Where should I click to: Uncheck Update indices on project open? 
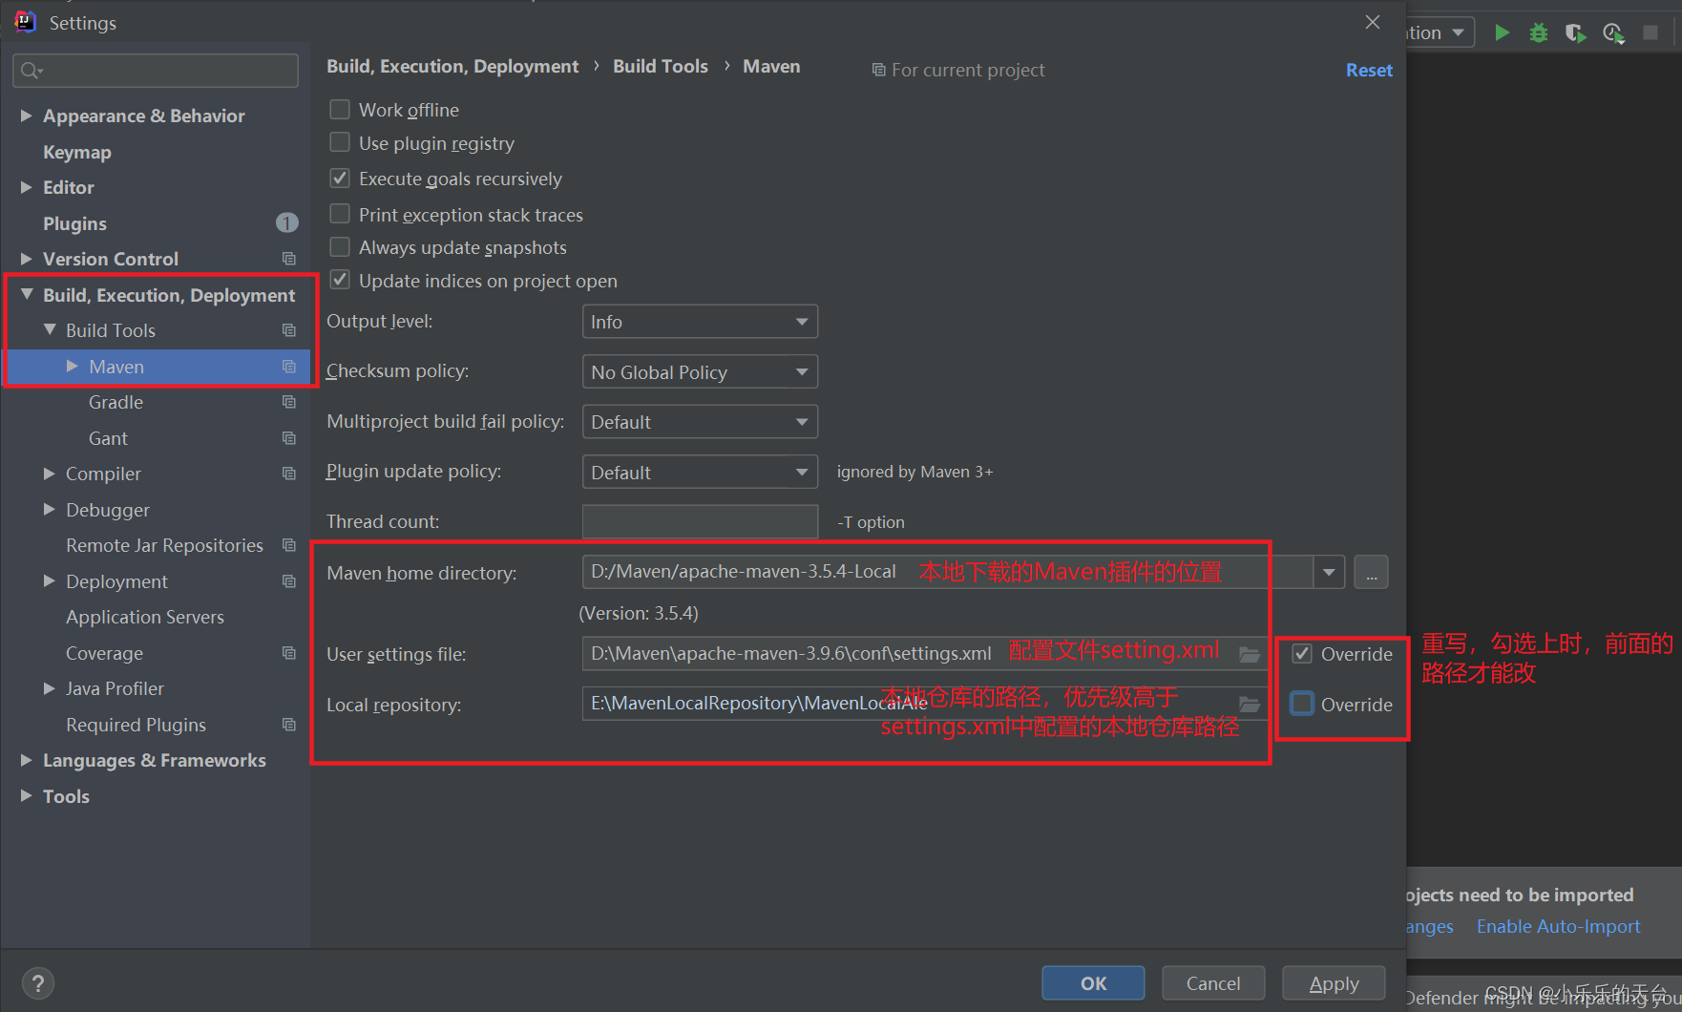point(340,281)
